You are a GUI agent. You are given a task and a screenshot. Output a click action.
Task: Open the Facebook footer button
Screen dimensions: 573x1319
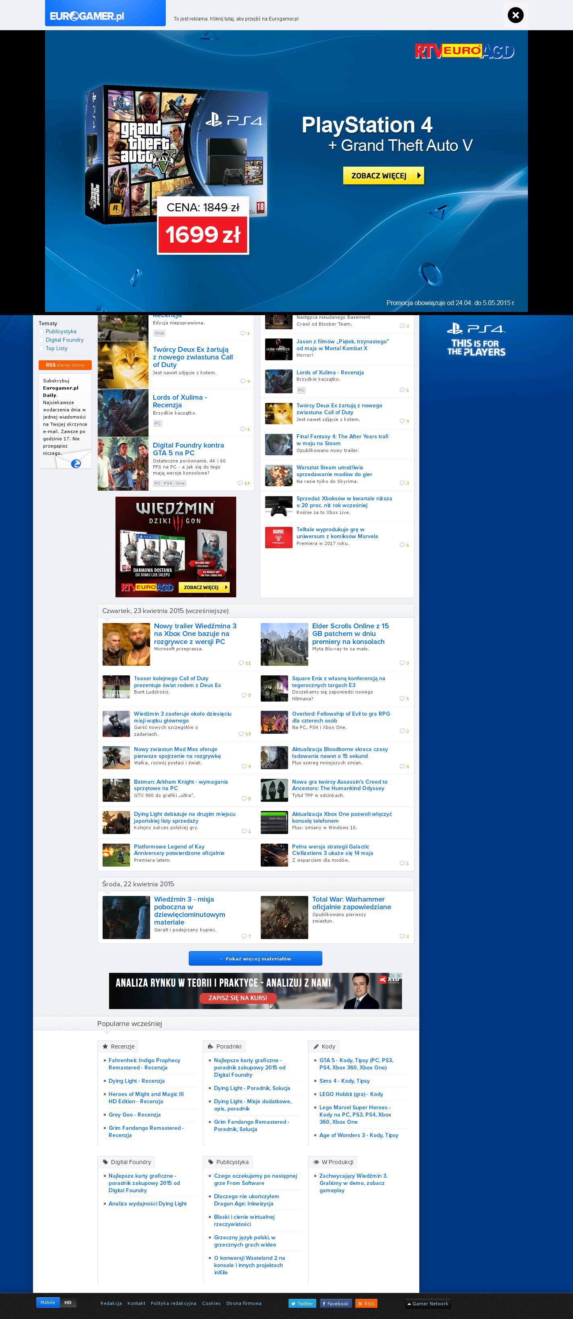point(335,1303)
